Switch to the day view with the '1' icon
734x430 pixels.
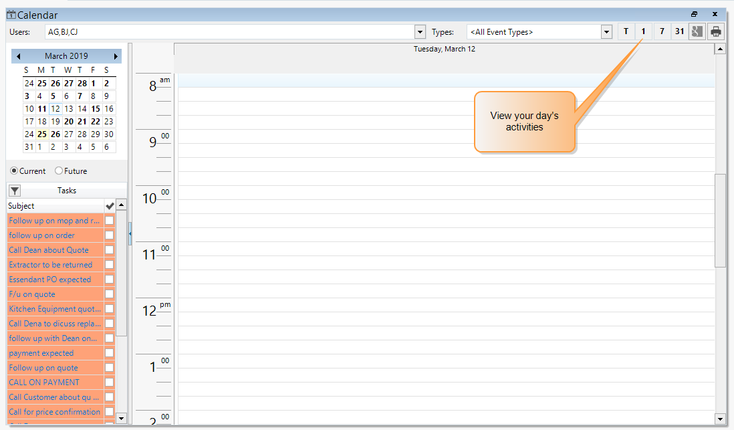643,31
